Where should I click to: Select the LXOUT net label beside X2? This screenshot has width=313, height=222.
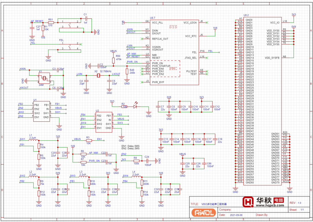116,74
